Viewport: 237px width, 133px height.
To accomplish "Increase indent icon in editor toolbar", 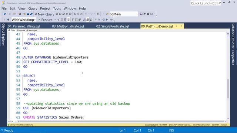I will (107, 20).
